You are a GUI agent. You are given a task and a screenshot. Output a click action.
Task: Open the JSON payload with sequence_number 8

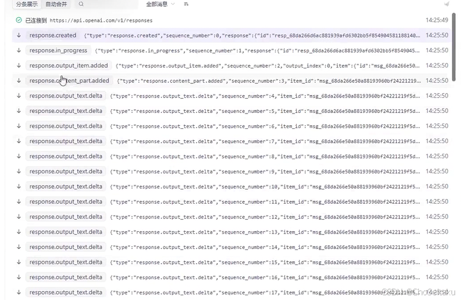pos(265,156)
